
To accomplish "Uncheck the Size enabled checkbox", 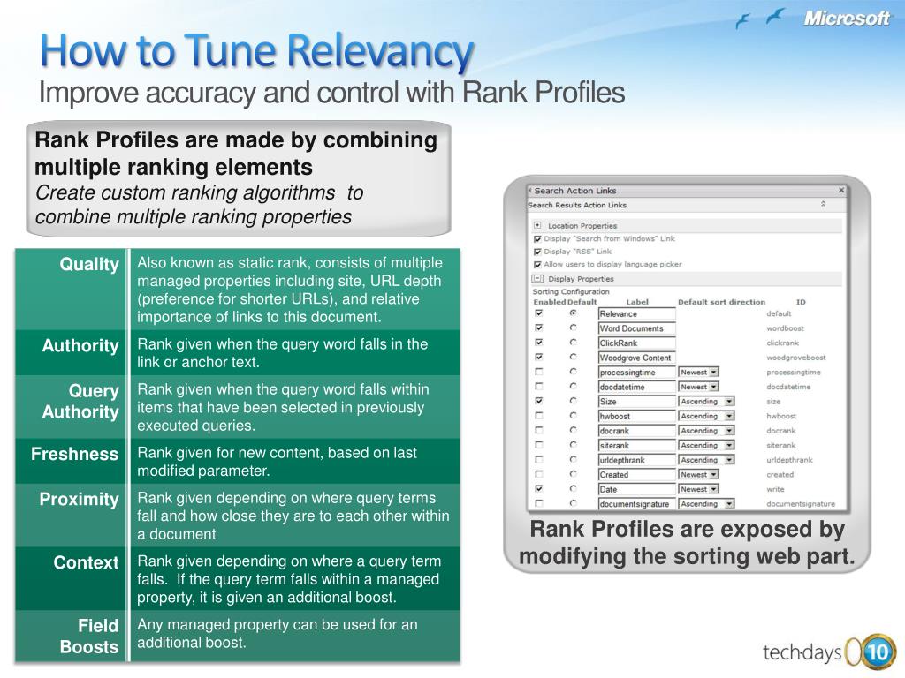I will pyautogui.click(x=539, y=401).
